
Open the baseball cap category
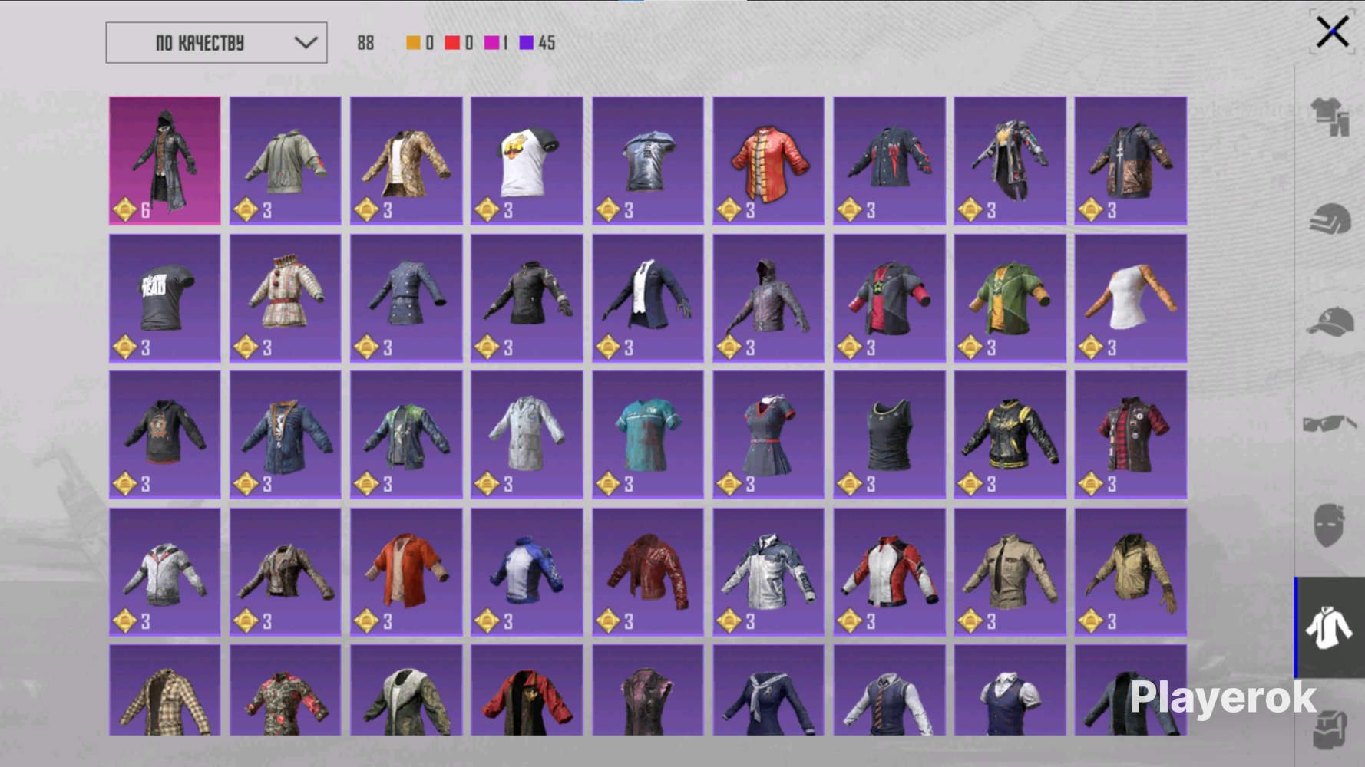click(1330, 321)
